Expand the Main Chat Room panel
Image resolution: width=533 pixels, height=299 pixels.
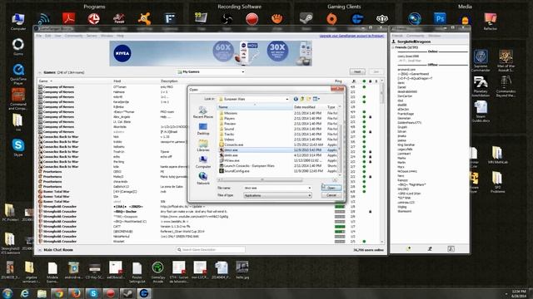coord(40,250)
